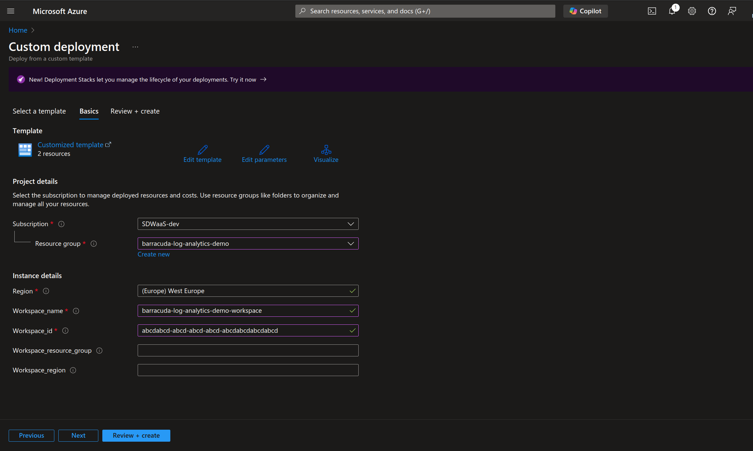Open the external link icon next to Customized template
Viewport: 753px width, 451px height.
click(x=108, y=145)
